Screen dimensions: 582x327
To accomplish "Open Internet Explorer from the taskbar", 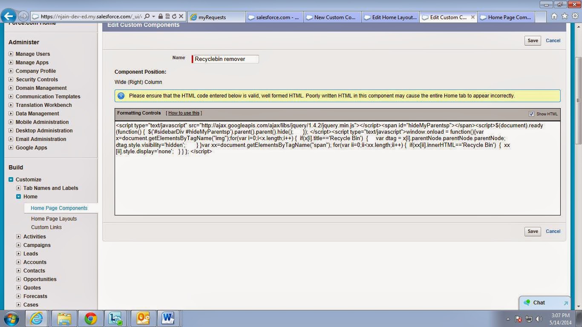I will 36,318.
